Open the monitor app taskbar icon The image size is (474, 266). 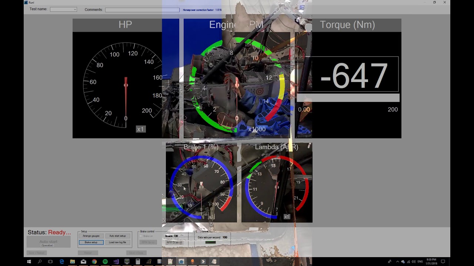pos(127,262)
